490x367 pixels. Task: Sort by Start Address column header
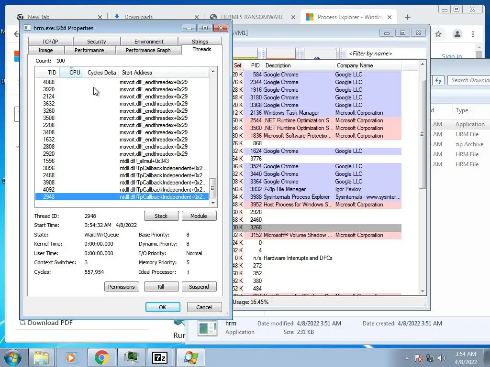(x=164, y=73)
